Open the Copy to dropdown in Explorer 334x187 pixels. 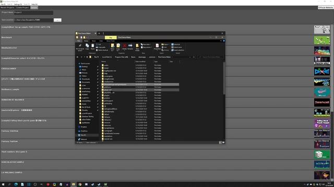[118, 47]
